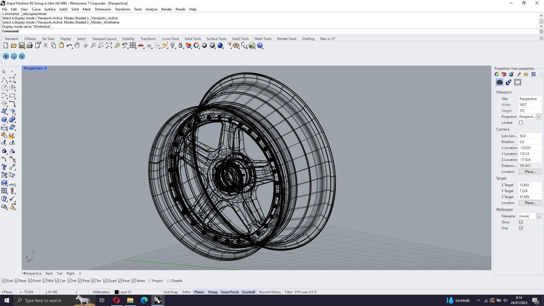Click the Zoom Extents toolbar icon
Viewport: 544px width, 306px height.
(109, 46)
